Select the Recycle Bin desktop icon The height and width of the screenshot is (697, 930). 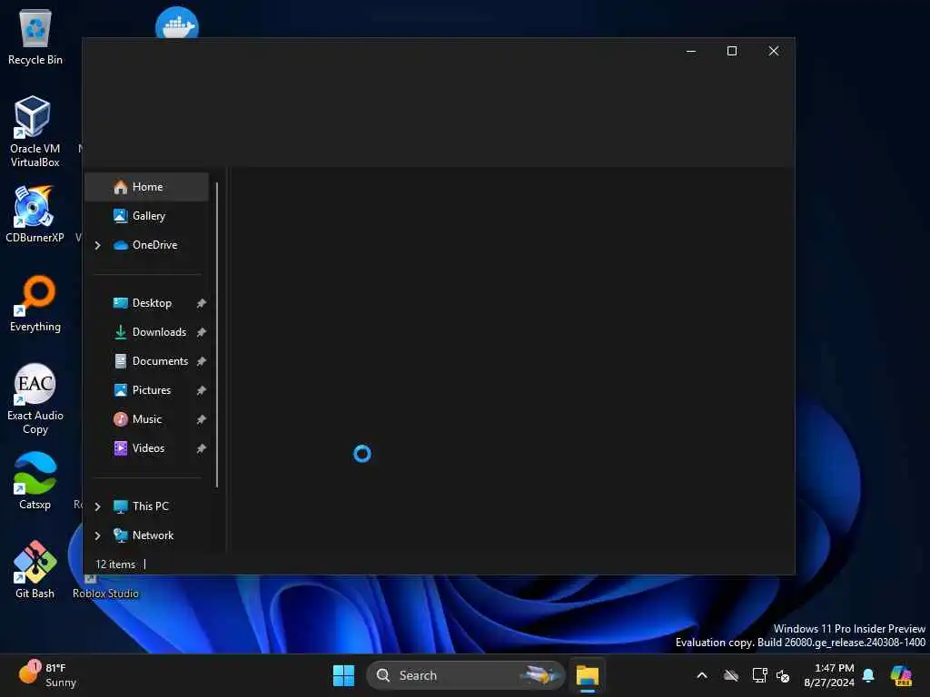click(x=35, y=36)
